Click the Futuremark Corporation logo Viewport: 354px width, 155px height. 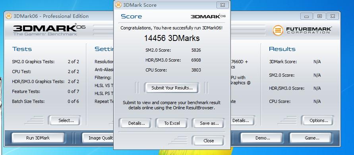[302, 30]
